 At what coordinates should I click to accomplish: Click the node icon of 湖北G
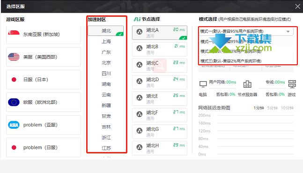[x=140, y=131]
